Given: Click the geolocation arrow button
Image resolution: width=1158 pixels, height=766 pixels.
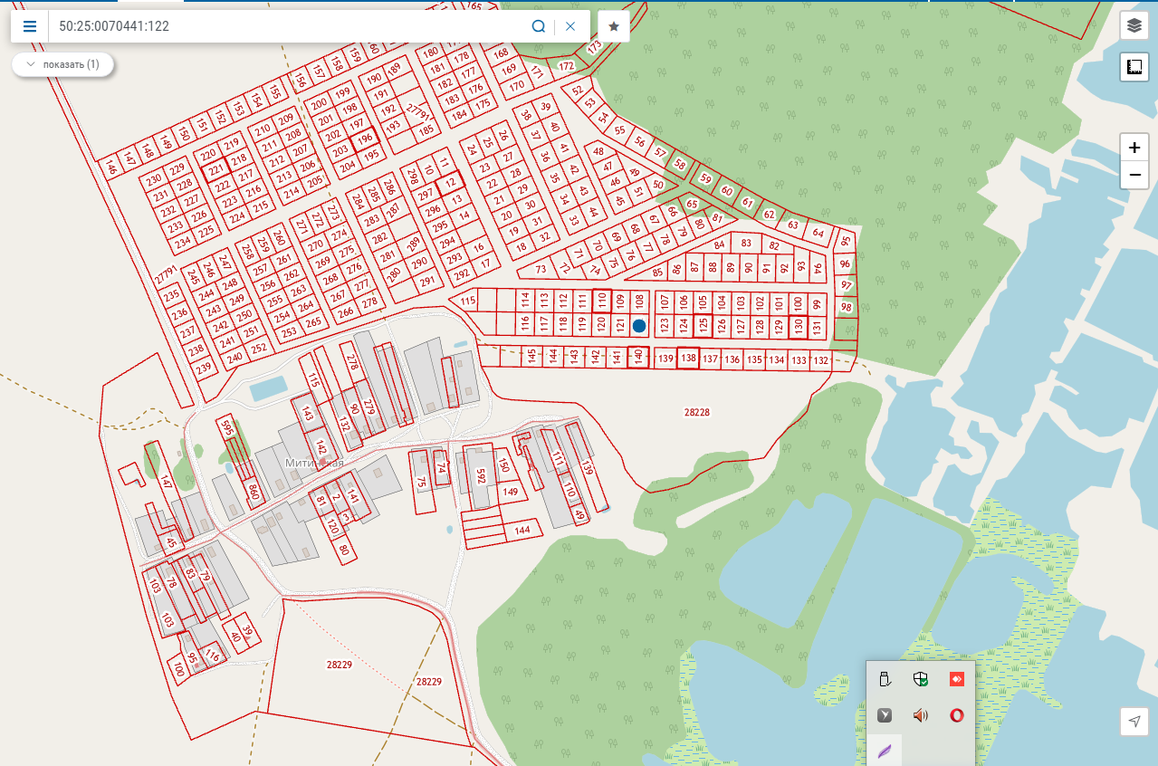Looking at the screenshot, I should tap(1134, 721).
